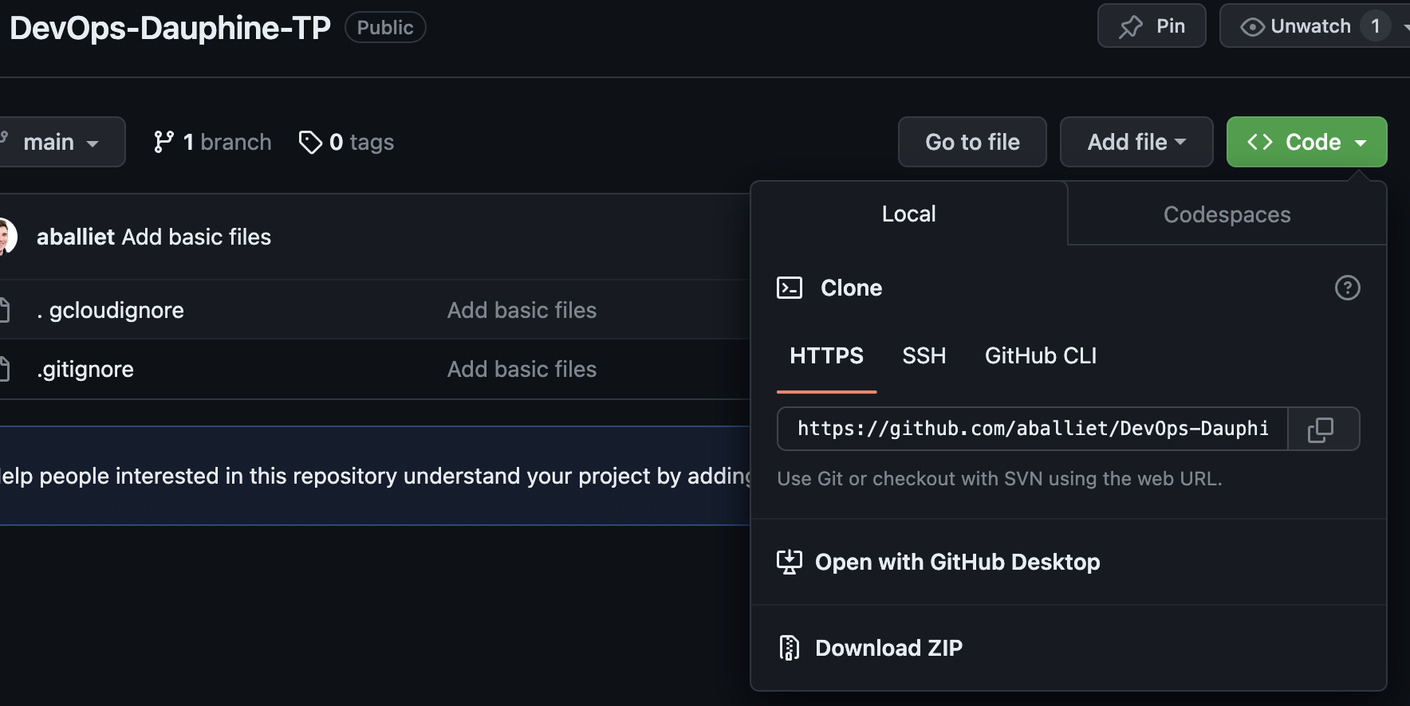Screen dimensions: 1410x706
Task: Click the clone URL input field
Action: click(x=1033, y=429)
